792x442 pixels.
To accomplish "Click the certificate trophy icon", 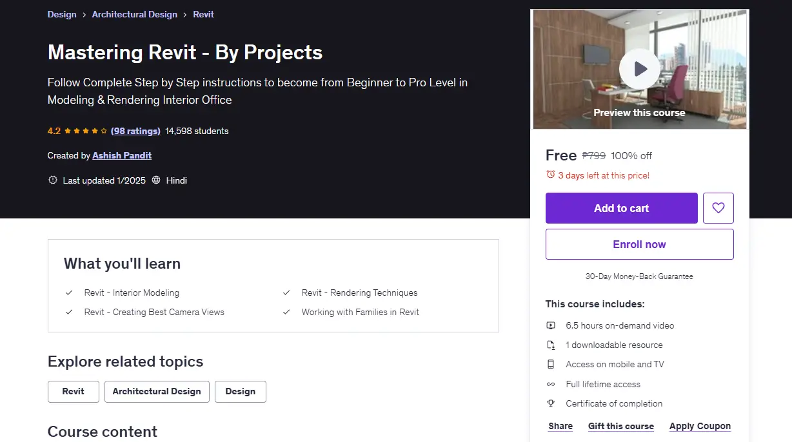I will click(x=551, y=403).
